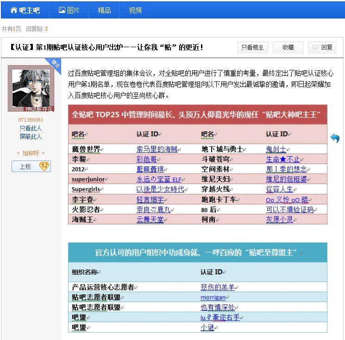Click the 火影忍者 table cell
Viewport: 345px width, 340px height.
(x=86, y=210)
